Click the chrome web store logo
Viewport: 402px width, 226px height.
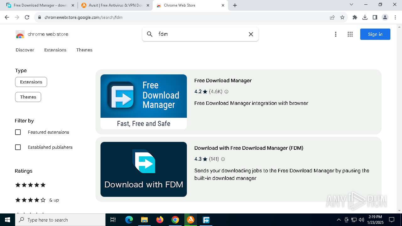42,34
